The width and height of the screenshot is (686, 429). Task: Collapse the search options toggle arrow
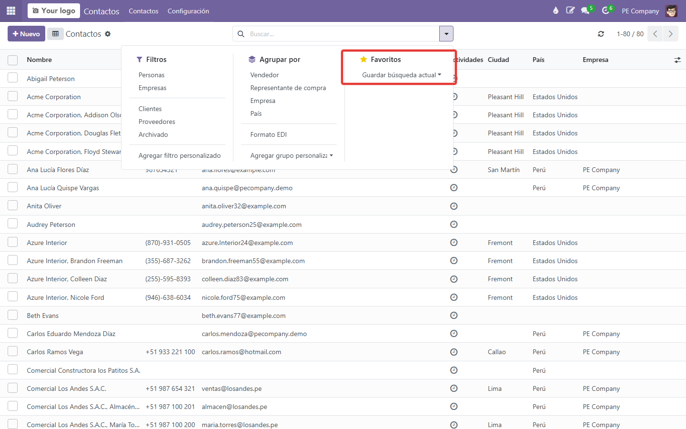point(446,34)
